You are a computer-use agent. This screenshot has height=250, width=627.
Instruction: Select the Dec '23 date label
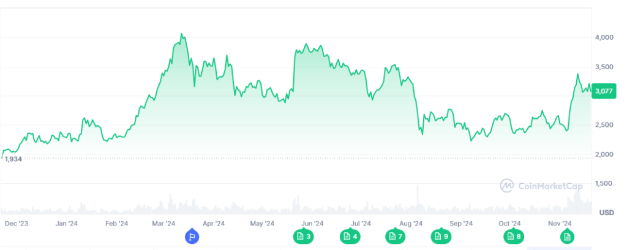tap(17, 224)
